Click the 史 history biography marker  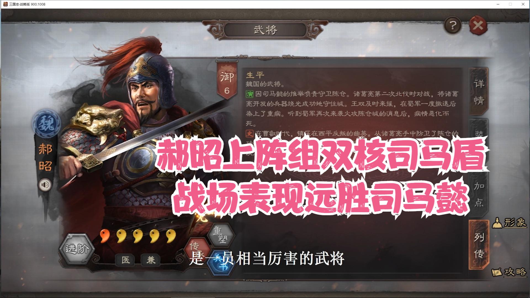click(250, 134)
